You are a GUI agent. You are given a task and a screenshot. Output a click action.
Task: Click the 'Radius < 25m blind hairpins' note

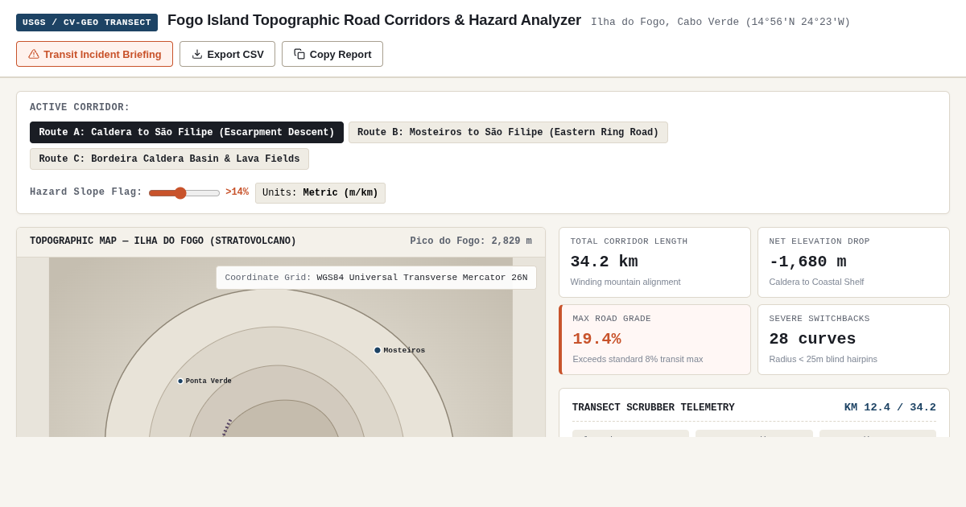pos(823,359)
